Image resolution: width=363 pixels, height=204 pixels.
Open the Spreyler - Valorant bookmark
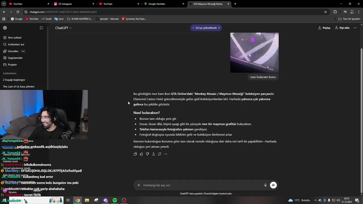coord(107,19)
